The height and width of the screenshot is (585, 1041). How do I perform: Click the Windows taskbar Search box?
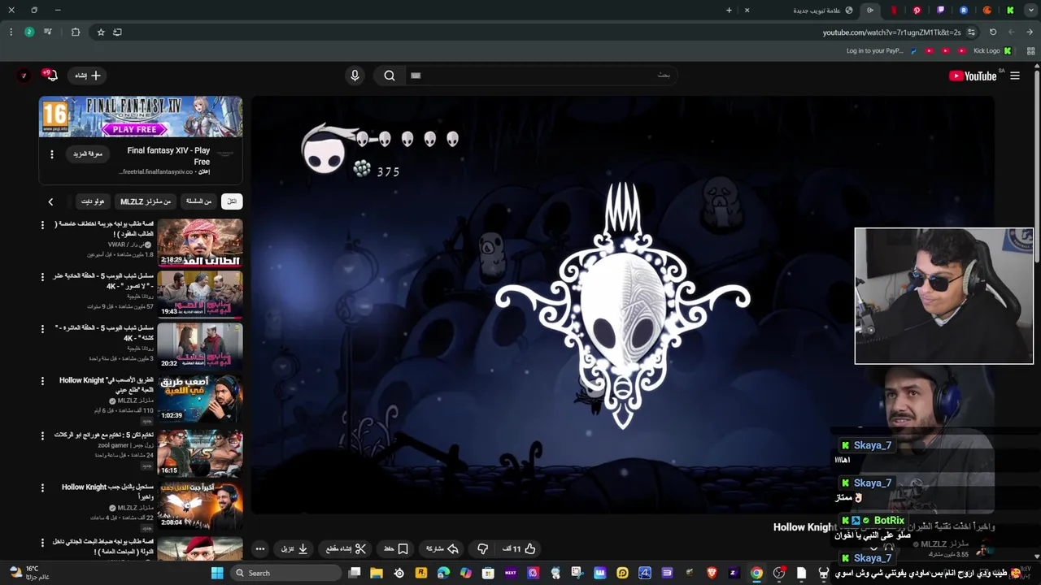coord(285,573)
